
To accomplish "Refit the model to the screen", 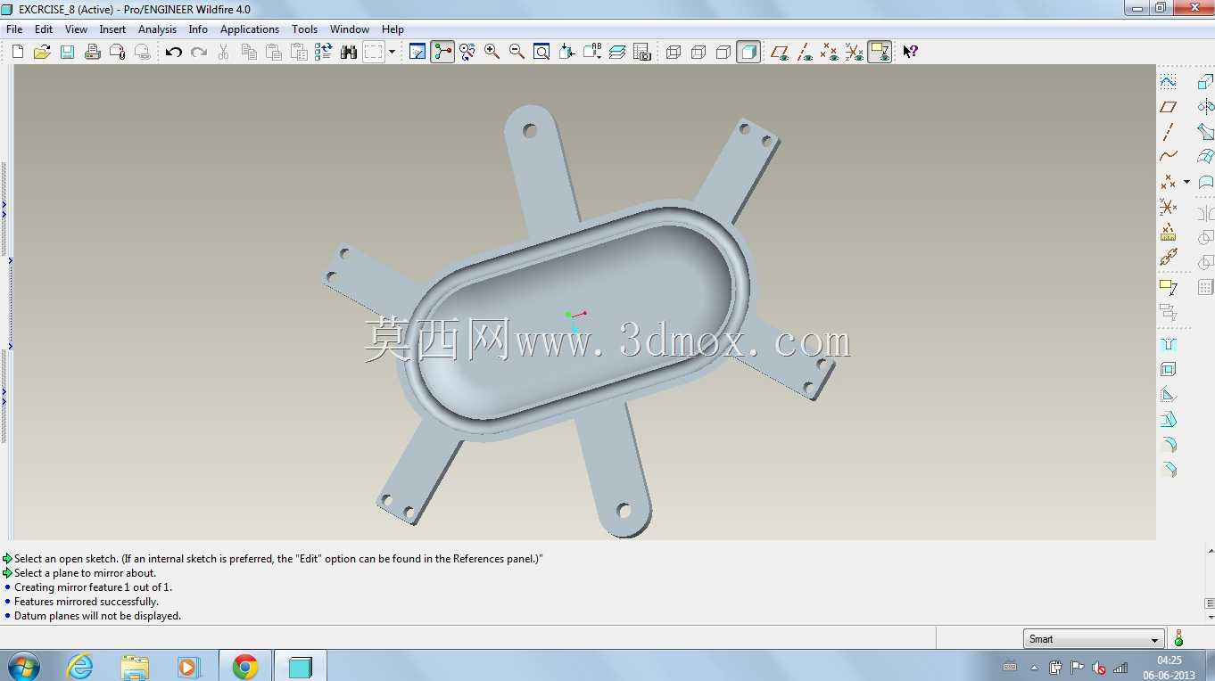I will click(x=541, y=52).
